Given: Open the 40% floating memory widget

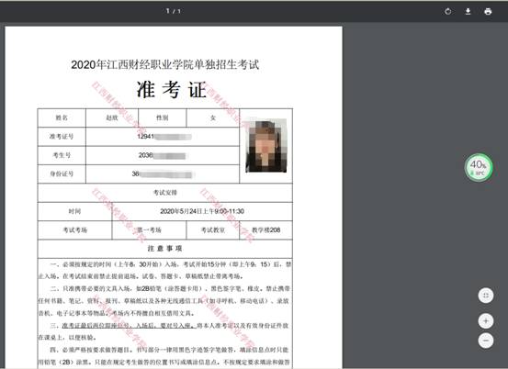Looking at the screenshot, I should 479,167.
